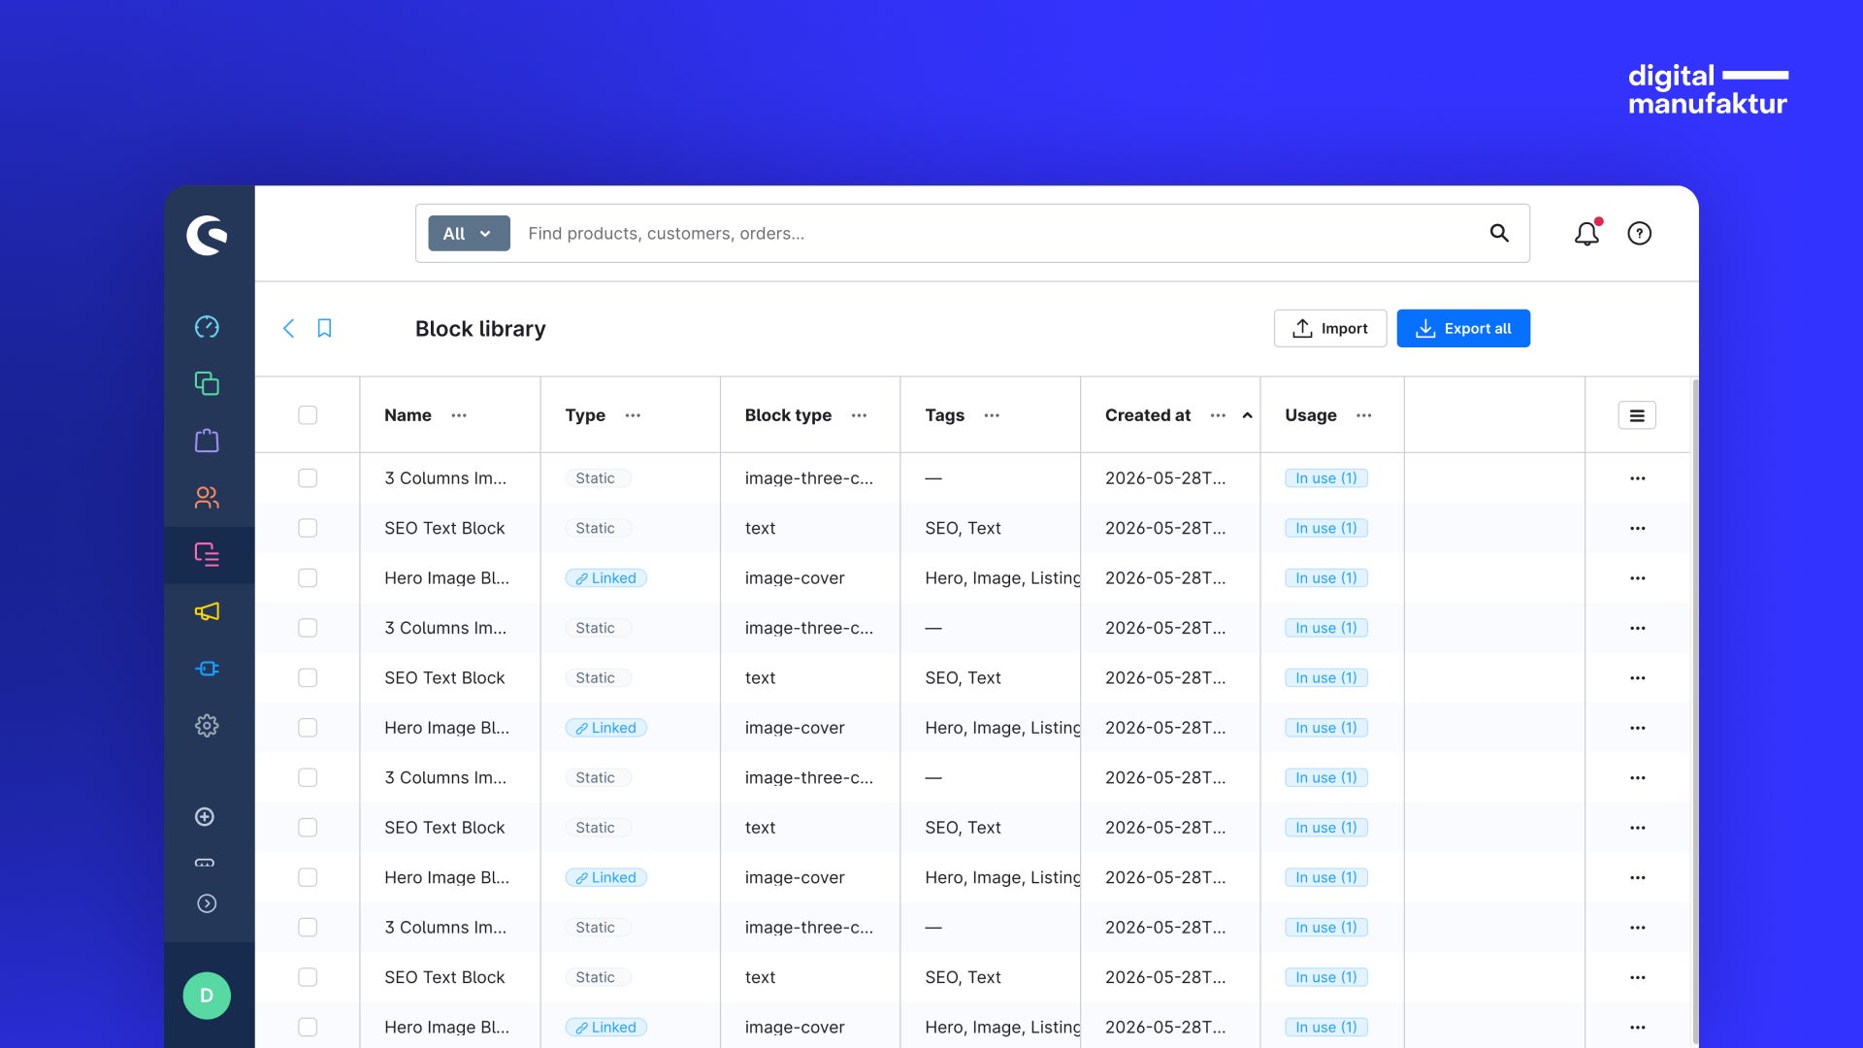This screenshot has height=1048, width=1863.
Task: Open the Name column options menu
Action: coord(459,415)
